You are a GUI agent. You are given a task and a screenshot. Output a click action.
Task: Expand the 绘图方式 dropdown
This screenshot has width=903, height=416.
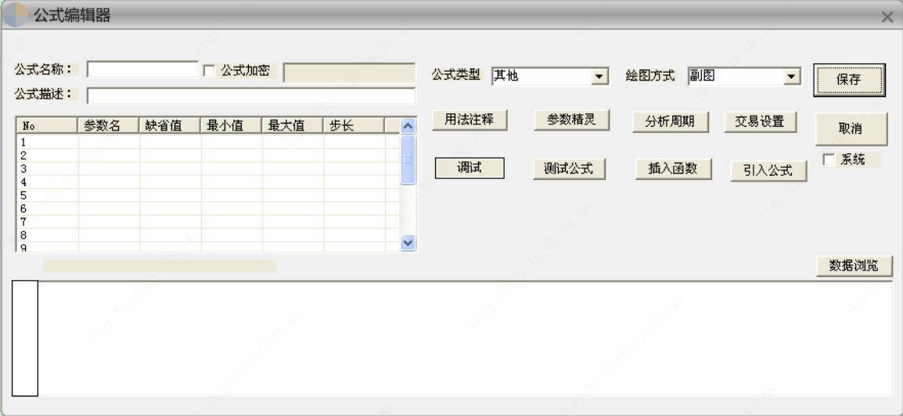click(792, 76)
